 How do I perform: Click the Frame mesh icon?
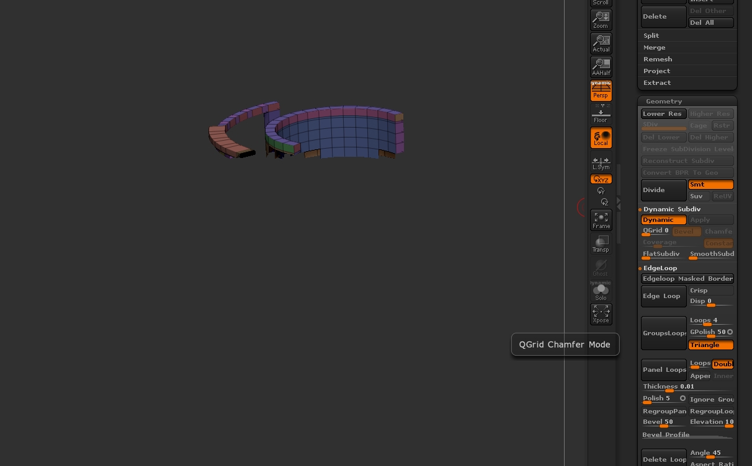click(601, 220)
